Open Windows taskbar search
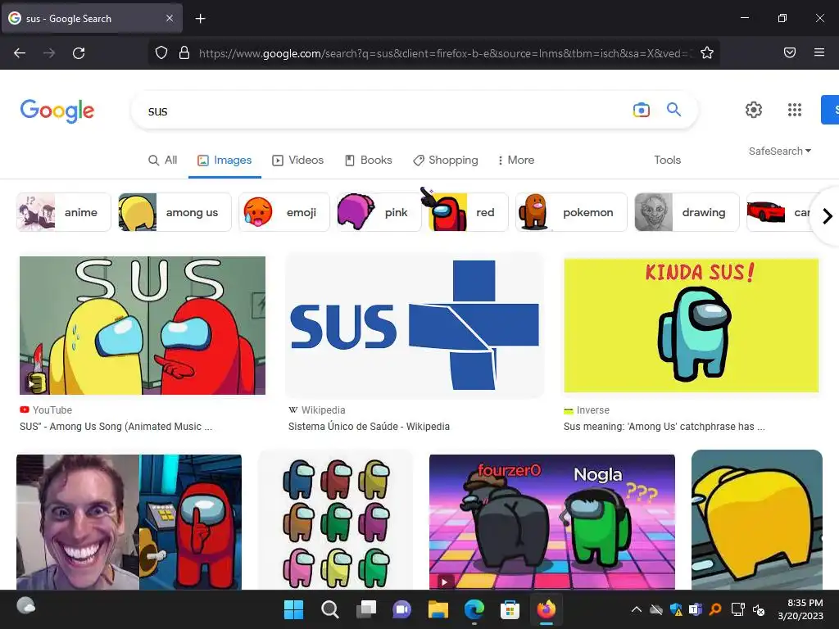 [329, 609]
